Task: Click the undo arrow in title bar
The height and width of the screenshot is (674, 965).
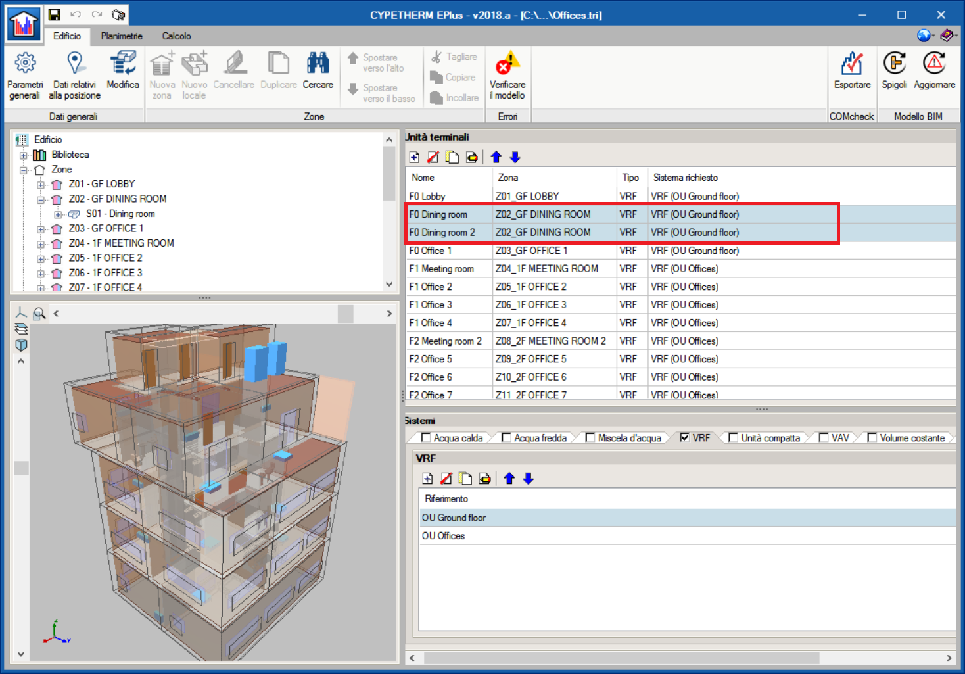Action: (x=76, y=14)
